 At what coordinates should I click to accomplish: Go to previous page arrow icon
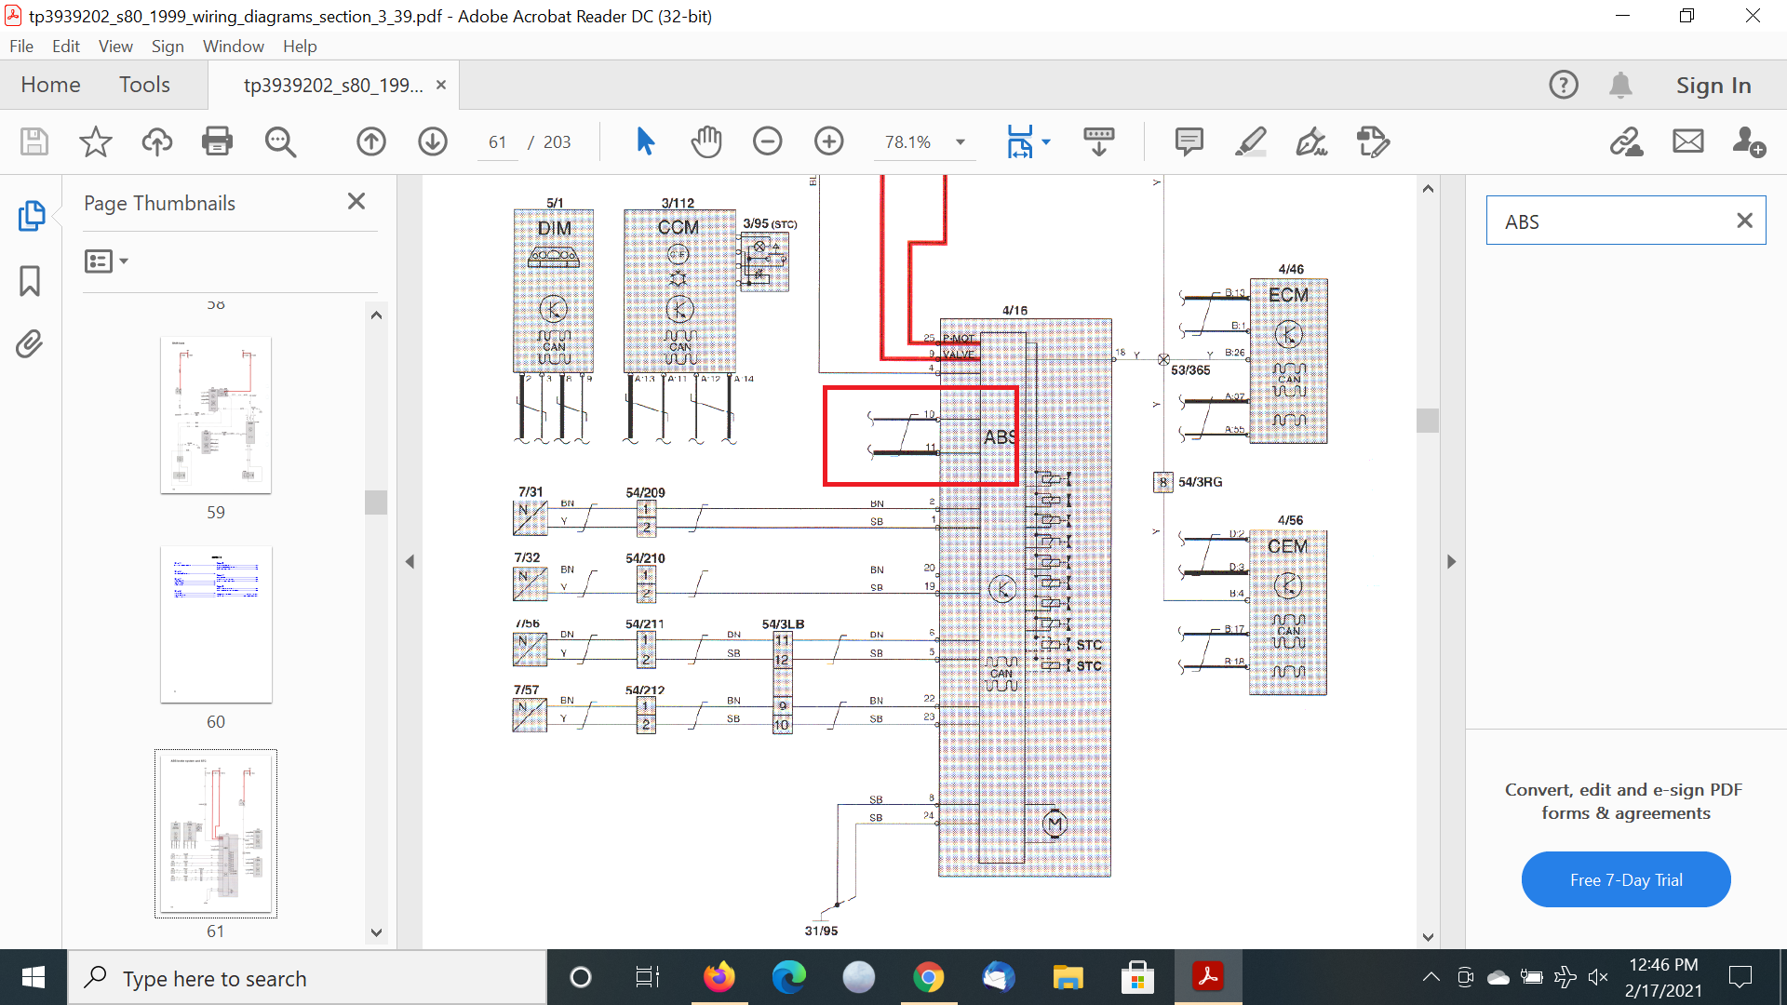point(371,141)
